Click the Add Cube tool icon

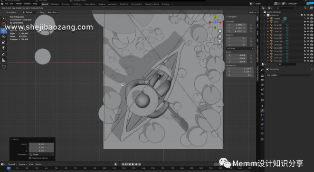(x=4, y=67)
